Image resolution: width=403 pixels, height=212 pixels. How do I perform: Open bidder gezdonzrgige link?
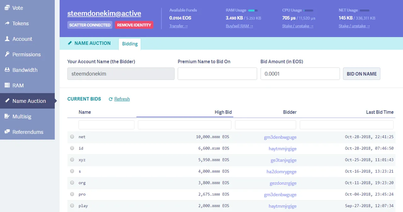point(283,183)
